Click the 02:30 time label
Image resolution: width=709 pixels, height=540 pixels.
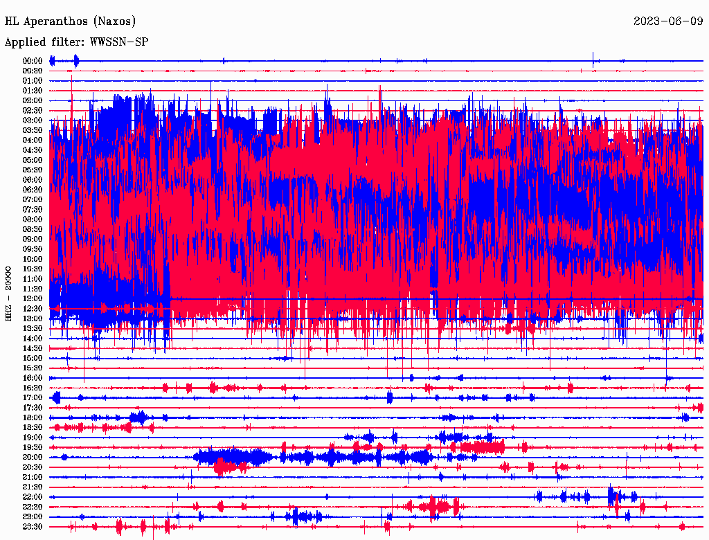[33, 110]
